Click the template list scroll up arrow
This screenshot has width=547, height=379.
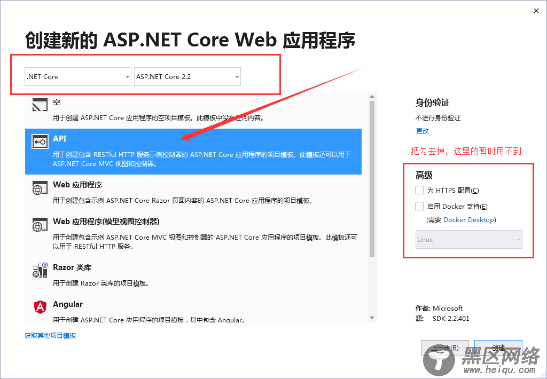pos(372,96)
